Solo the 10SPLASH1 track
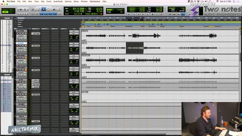The image size is (242, 136). click(x=23, y=58)
